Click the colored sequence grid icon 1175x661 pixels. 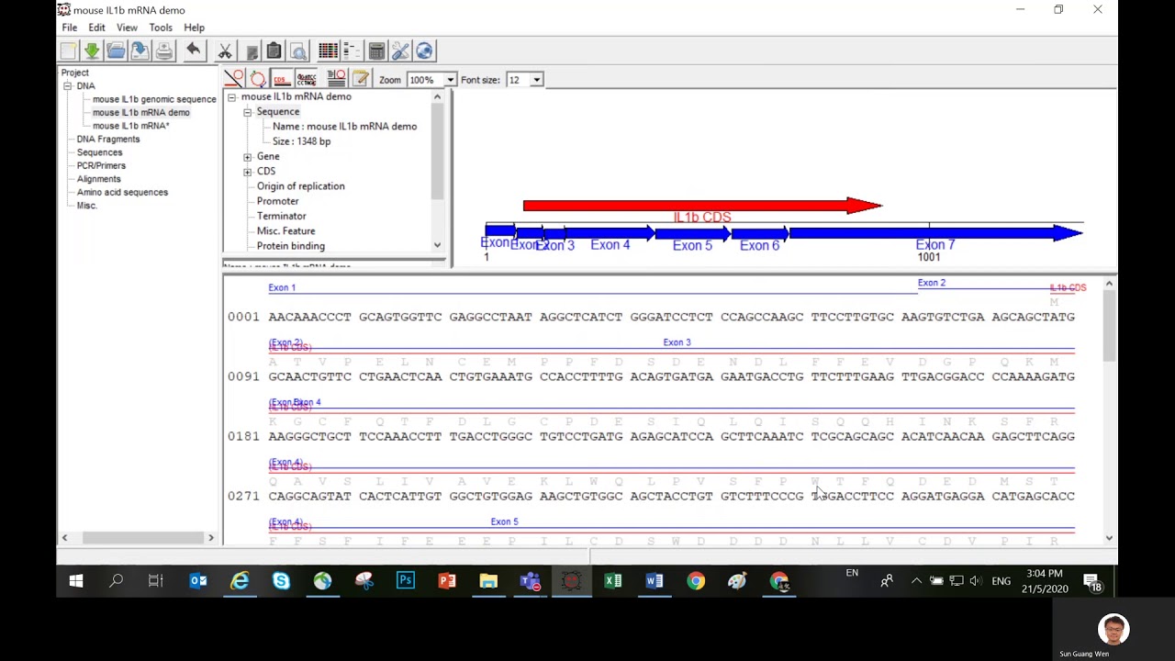328,50
